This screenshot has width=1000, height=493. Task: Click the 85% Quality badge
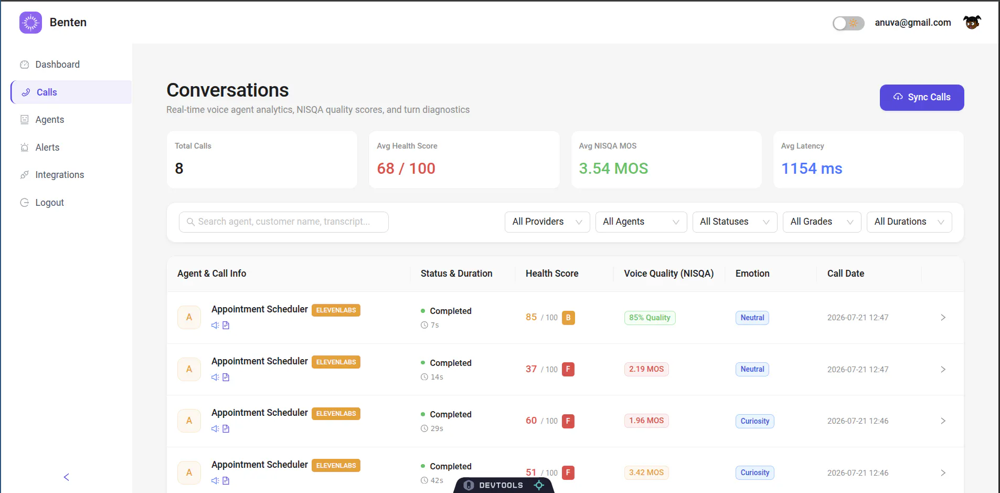click(x=650, y=318)
